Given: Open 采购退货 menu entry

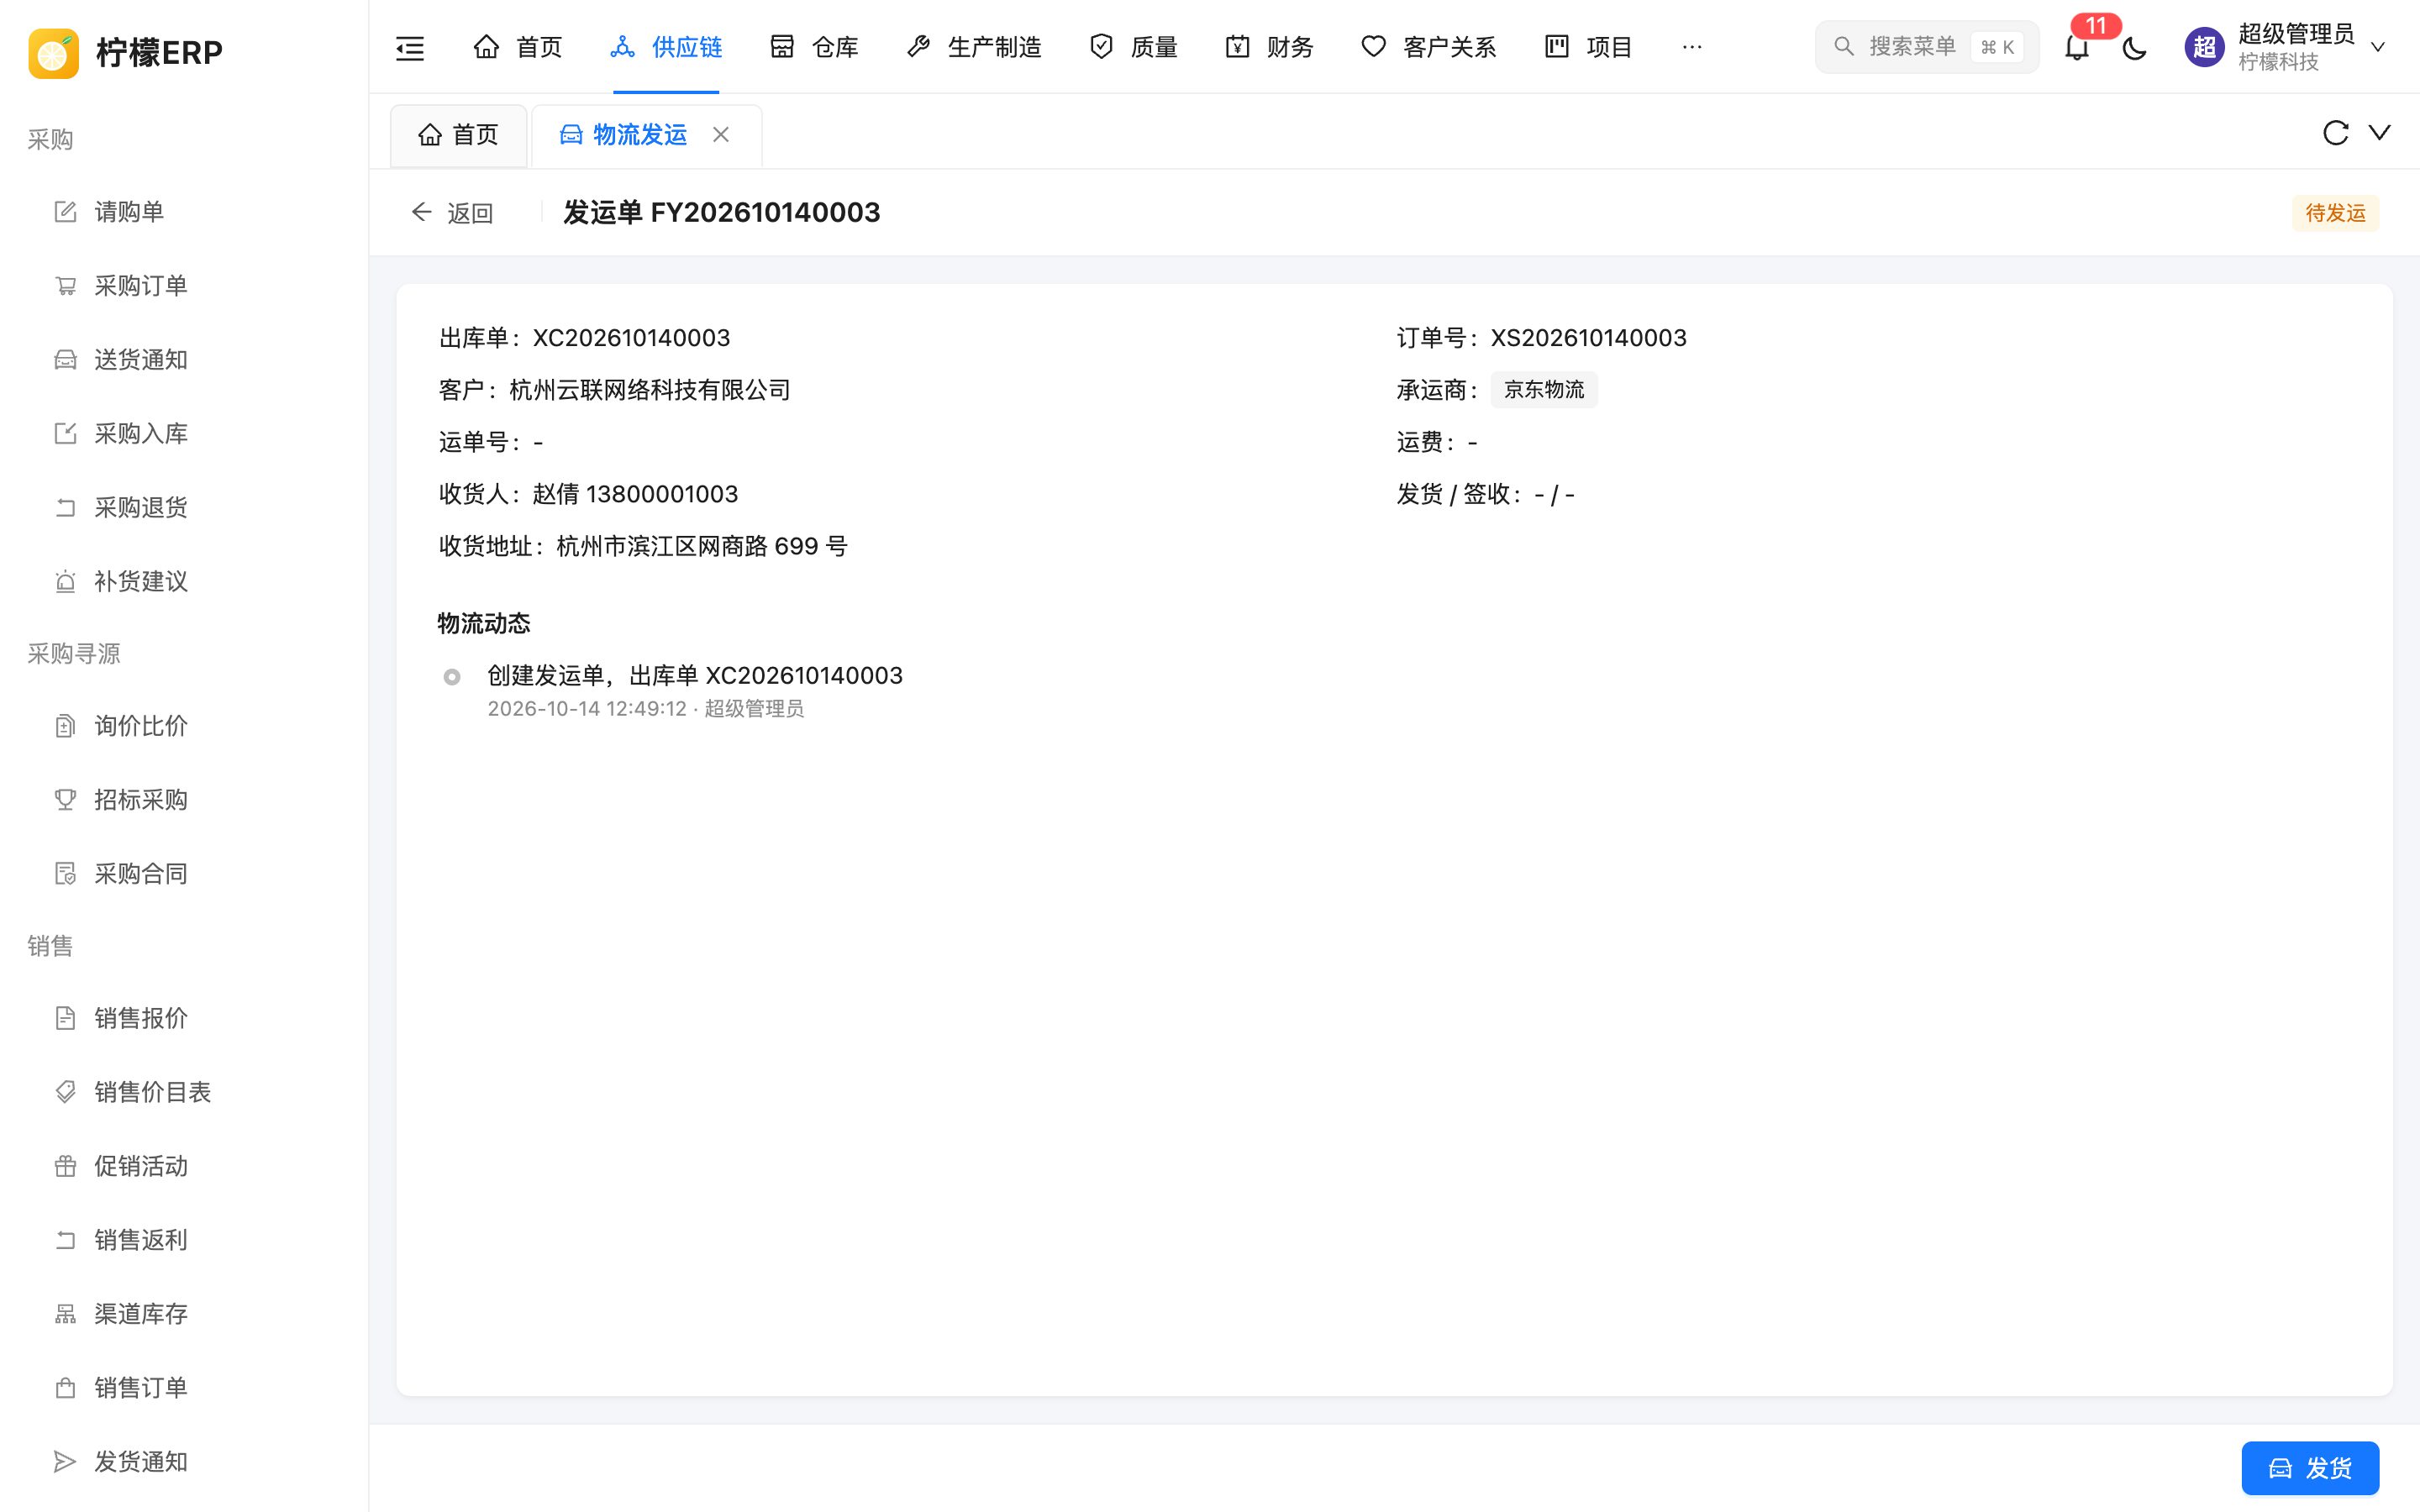Looking at the screenshot, I should (184, 508).
